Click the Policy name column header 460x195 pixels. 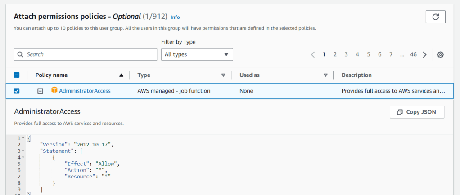51,75
